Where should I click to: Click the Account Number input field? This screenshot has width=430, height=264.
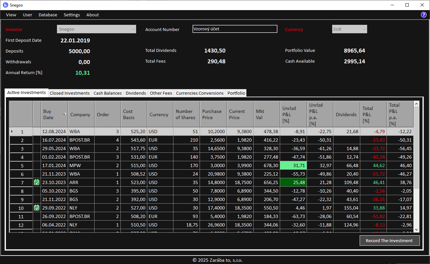coord(235,29)
